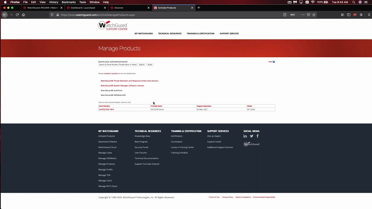The width and height of the screenshot is (372, 209).
Task: Focus the serial number search field
Action: [x=118, y=65]
